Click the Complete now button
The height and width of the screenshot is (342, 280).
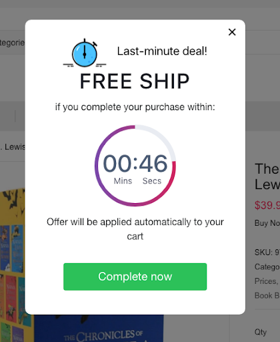[x=135, y=277]
